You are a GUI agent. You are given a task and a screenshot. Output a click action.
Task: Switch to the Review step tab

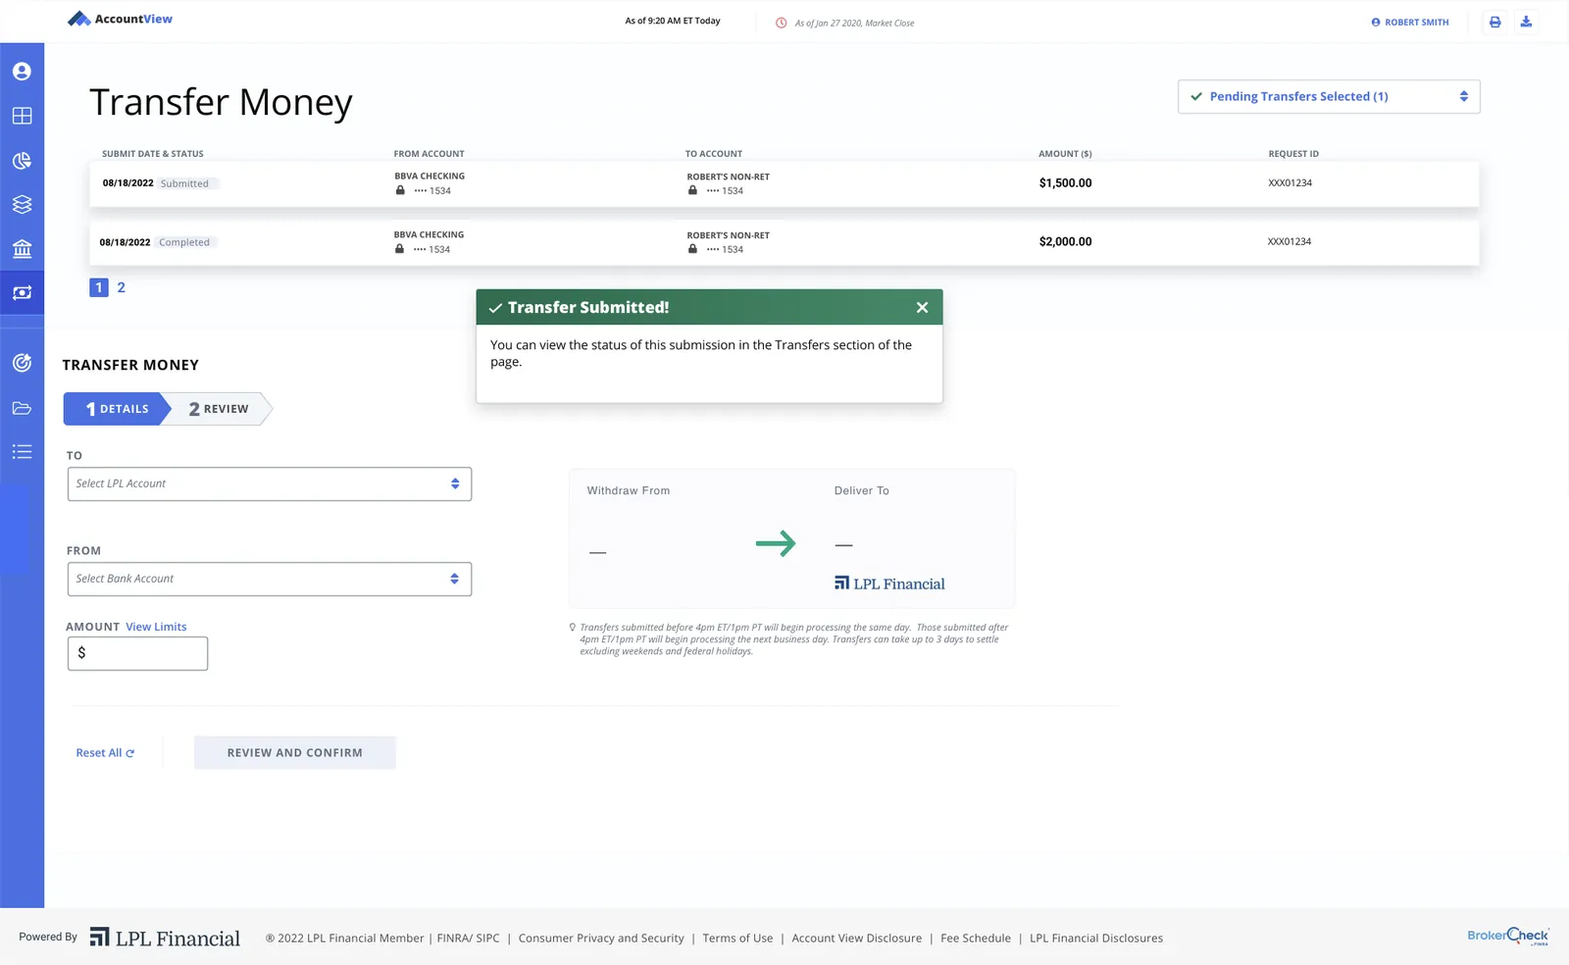[220, 409]
